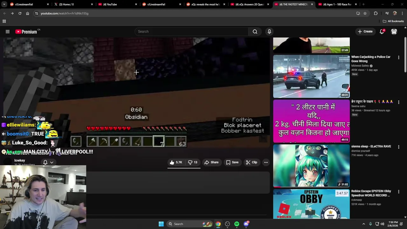407x229 pixels.
Task: Play the police car carjacking thumbnail
Action: 311,76
